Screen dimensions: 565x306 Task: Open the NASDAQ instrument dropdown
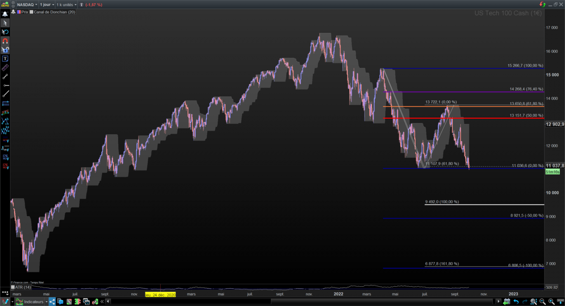27,5
